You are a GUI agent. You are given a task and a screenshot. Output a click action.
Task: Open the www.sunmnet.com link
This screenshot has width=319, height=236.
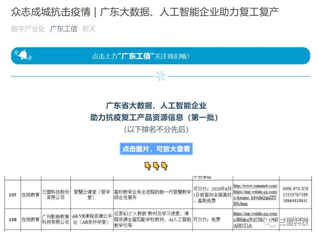click(x=255, y=186)
